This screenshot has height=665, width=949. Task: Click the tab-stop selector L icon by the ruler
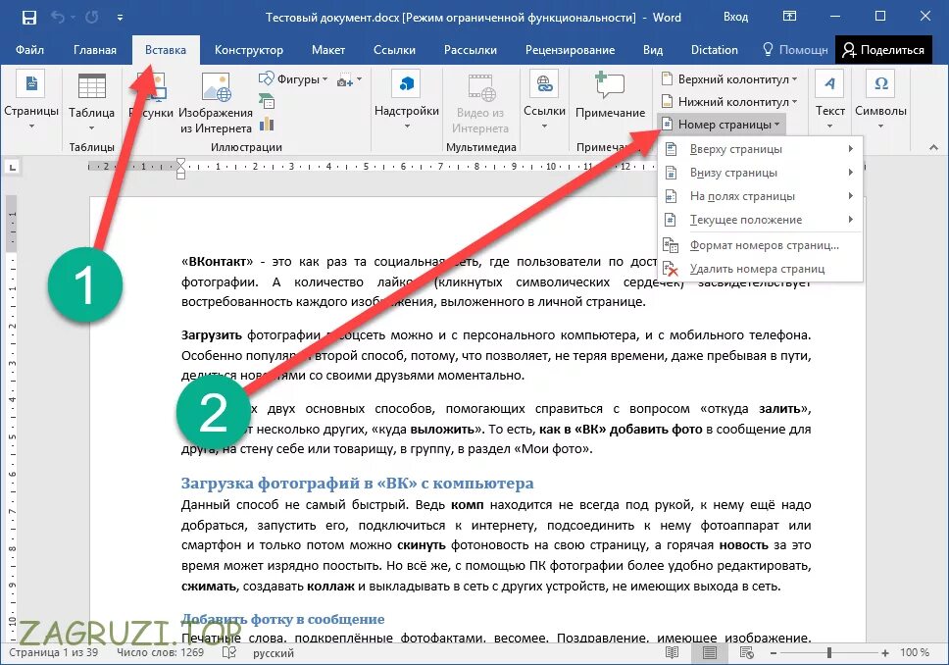(x=13, y=167)
